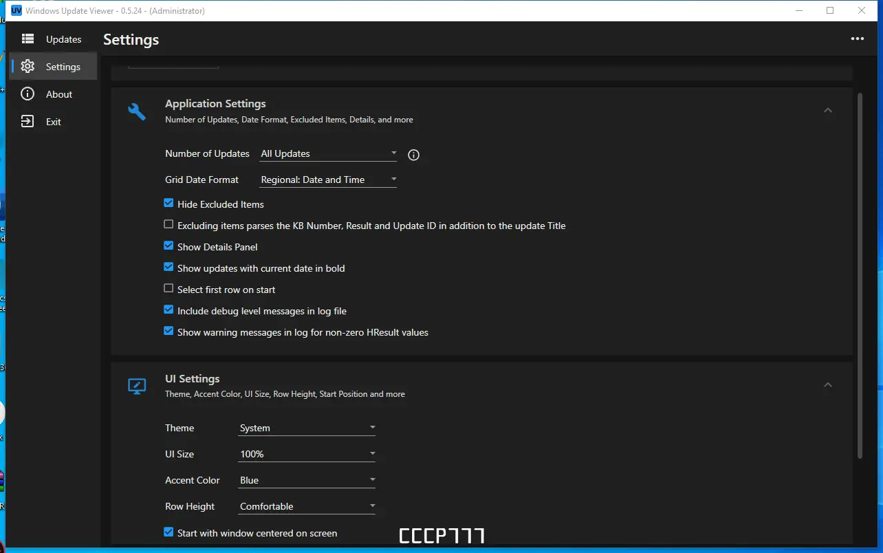Toggle Show Details Panel checkbox
This screenshot has width=883, height=553.
(x=168, y=246)
